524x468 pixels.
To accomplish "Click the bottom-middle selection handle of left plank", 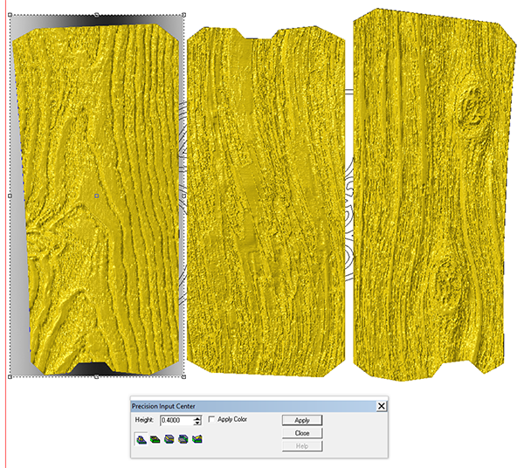I will coord(97,377).
